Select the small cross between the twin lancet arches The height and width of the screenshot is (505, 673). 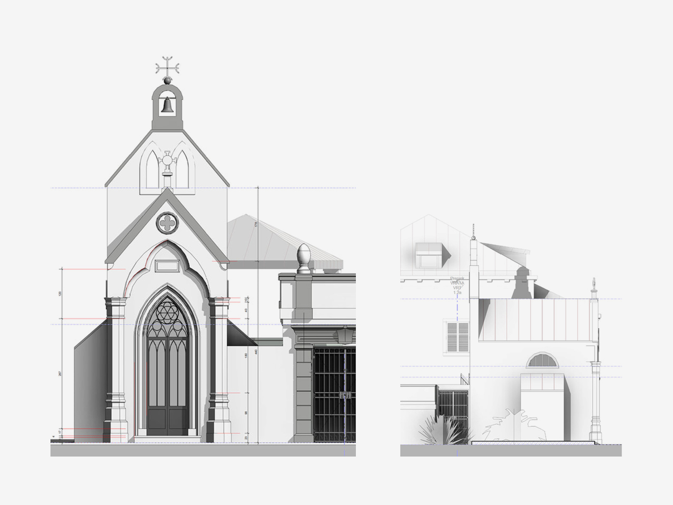click(x=167, y=164)
